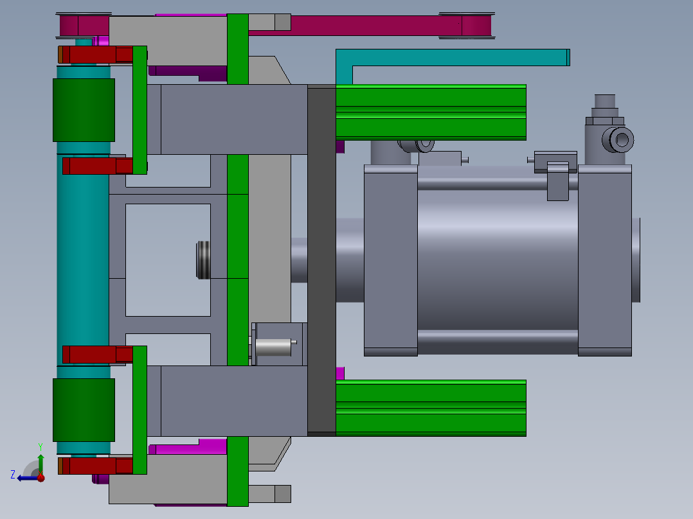Pick the bottommost red clamp block
Viewport: 693px width, 519px height.
(95, 466)
